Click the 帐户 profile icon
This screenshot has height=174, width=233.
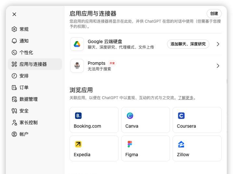pos(14,134)
